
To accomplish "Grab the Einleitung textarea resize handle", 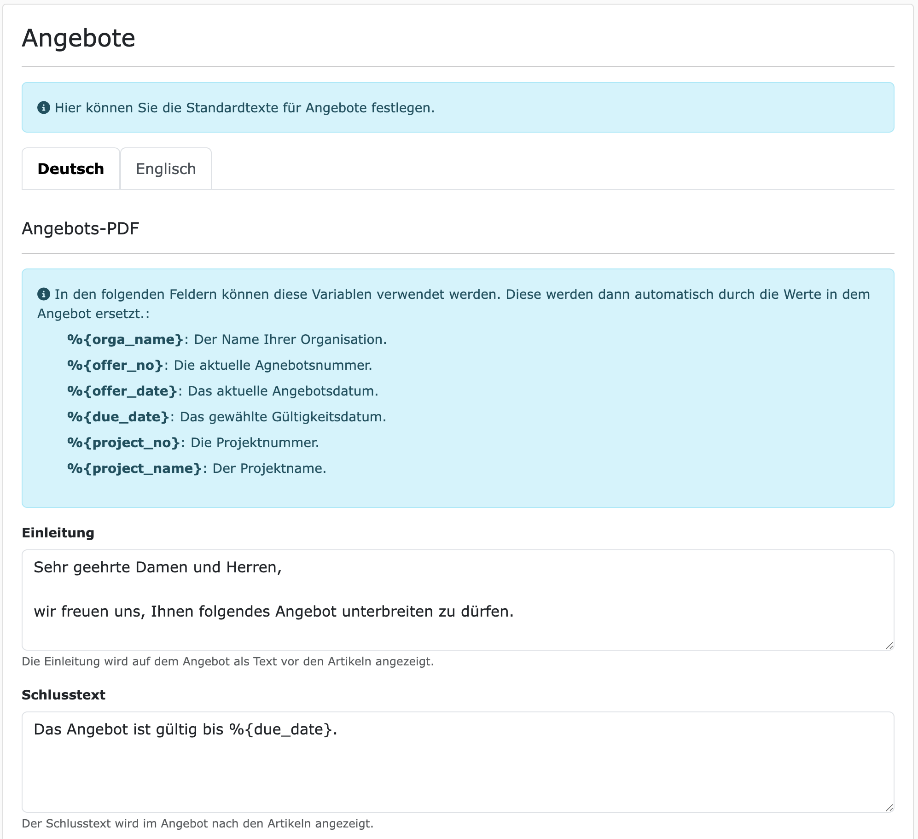I will [889, 646].
